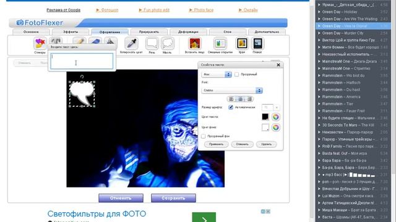Select the Плакат (poster) tool
The width and height of the screenshot is (396, 222).
257,44
